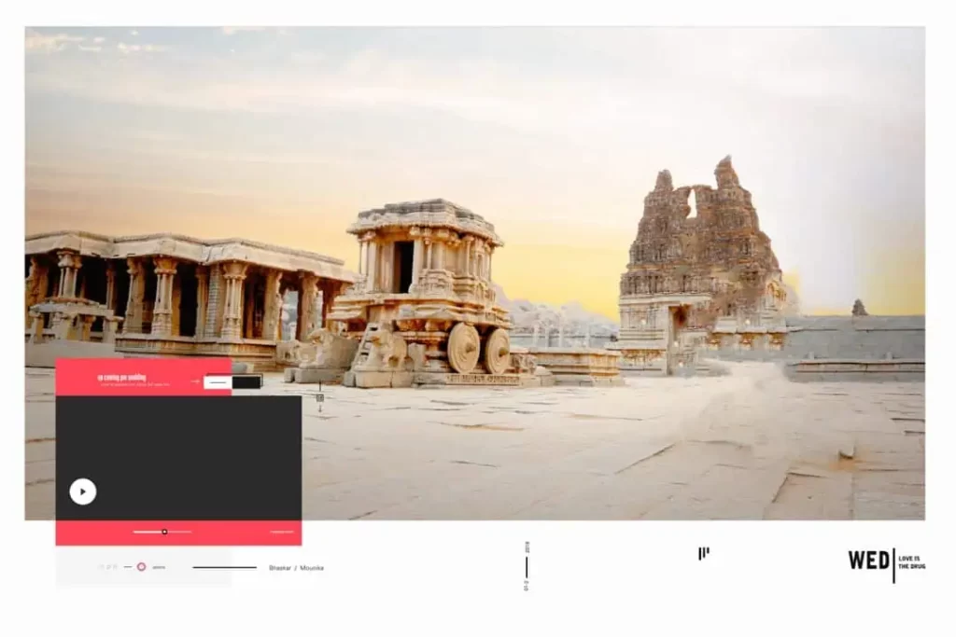Click the small label right of pink ring
The image size is (956, 637).
[159, 567]
